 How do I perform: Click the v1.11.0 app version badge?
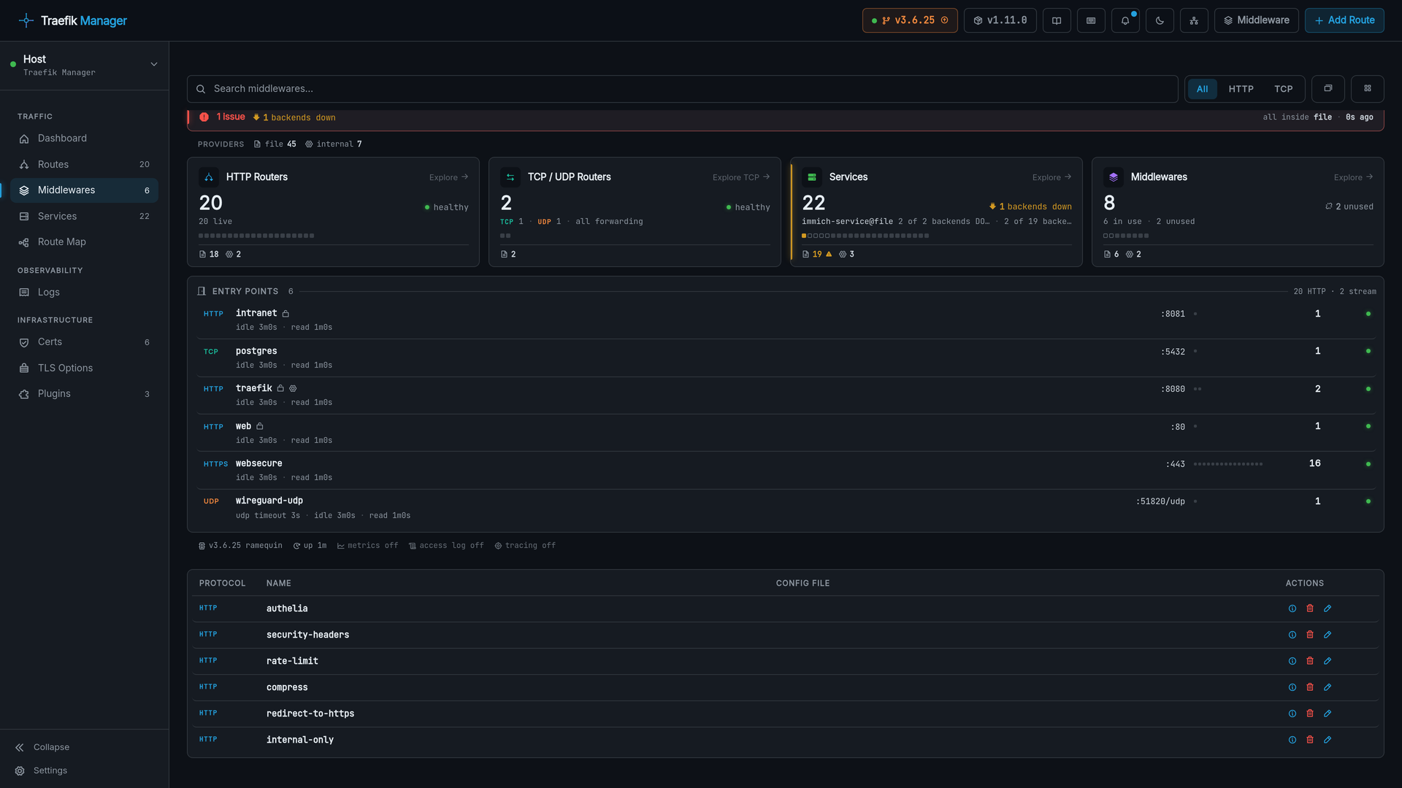(1000, 20)
